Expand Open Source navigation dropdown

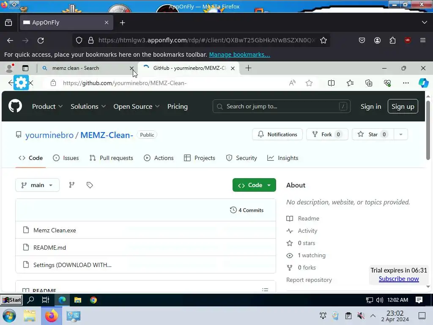click(137, 106)
